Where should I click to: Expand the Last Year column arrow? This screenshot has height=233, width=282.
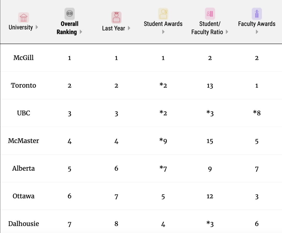coord(129,28)
